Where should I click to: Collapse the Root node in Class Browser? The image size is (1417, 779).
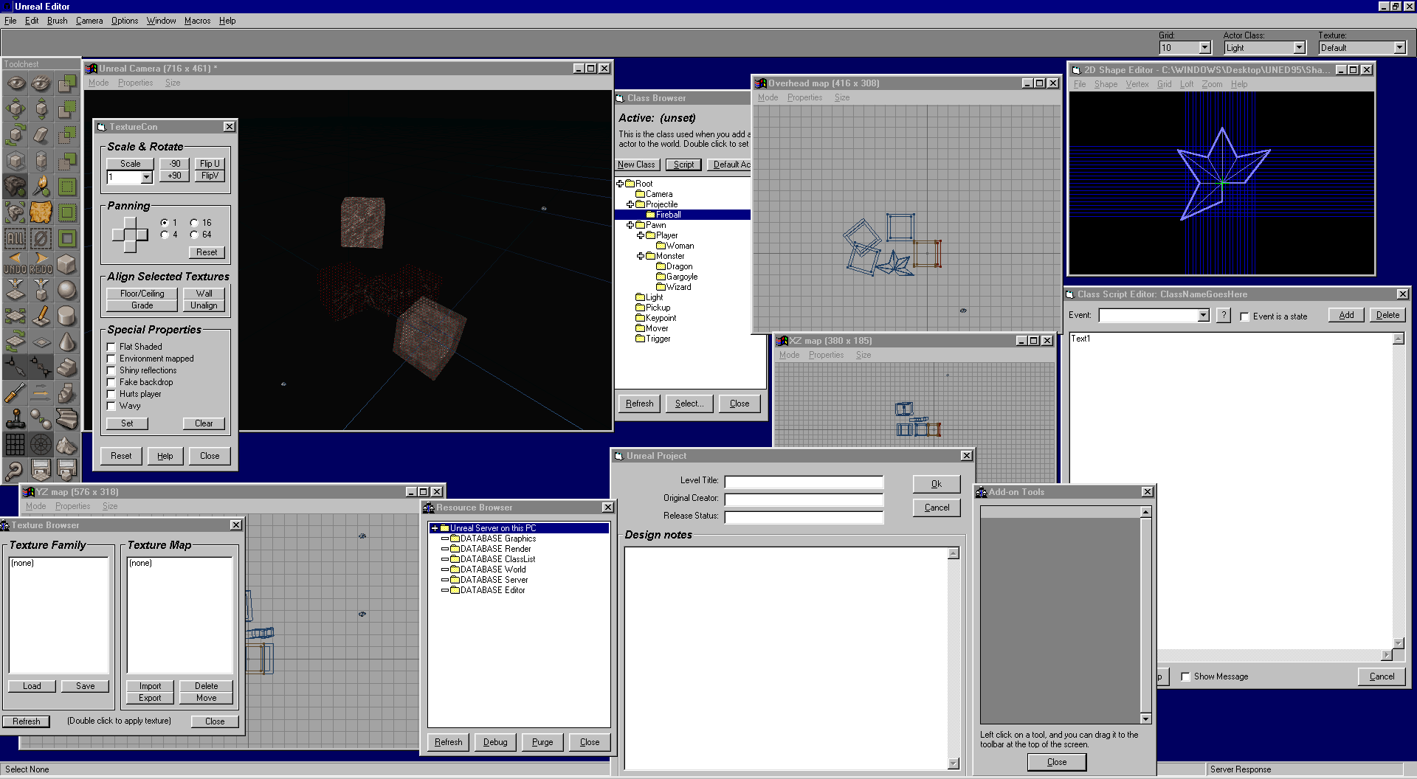tap(620, 184)
